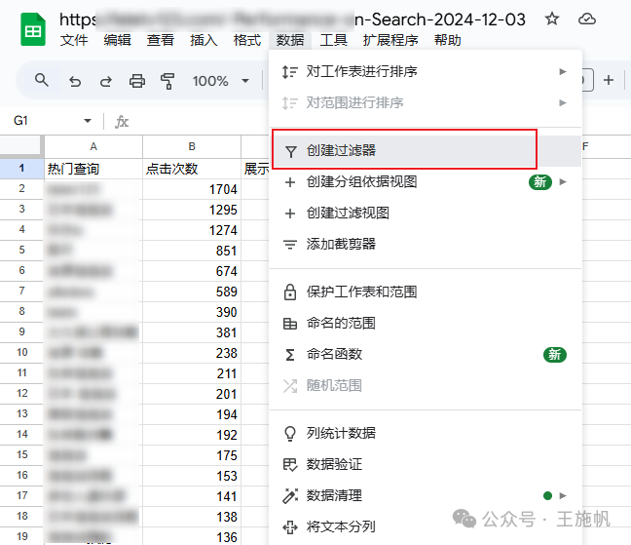
Task: Click the magic wand icon for 数据清理
Action: pos(290,496)
